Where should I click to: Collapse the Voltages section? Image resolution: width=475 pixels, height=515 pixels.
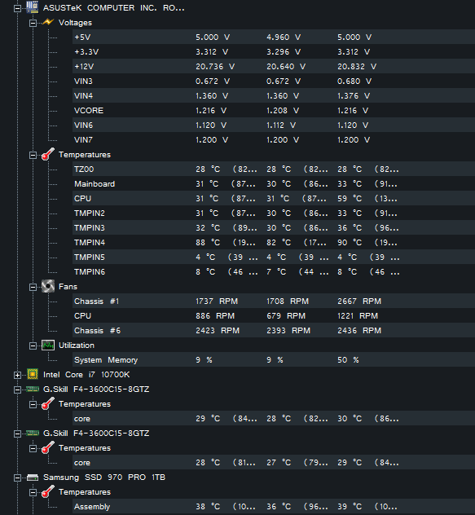[x=33, y=23]
